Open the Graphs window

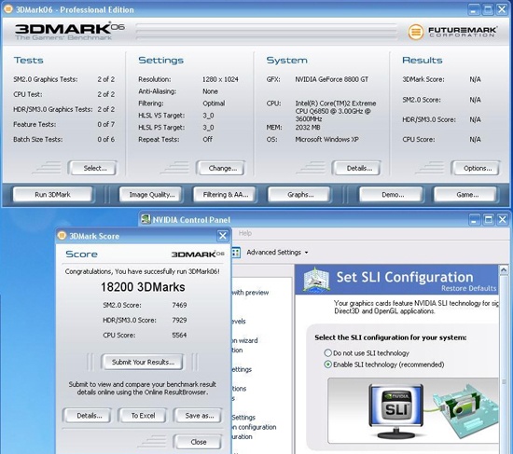coord(300,195)
